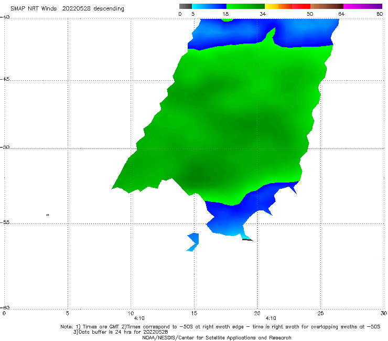This screenshot has height=341, width=388.
Task: Click the yellow-orange segment of the colorbar
Action: (x=278, y=6)
